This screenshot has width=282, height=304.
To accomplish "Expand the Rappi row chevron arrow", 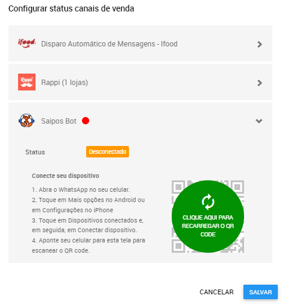I will click(x=260, y=83).
